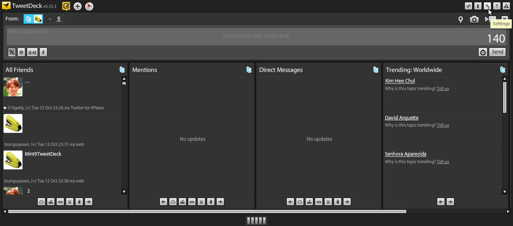Click the eye filter icon under All Friends
The height and width of the screenshot is (226, 513).
pyautogui.click(x=60, y=202)
